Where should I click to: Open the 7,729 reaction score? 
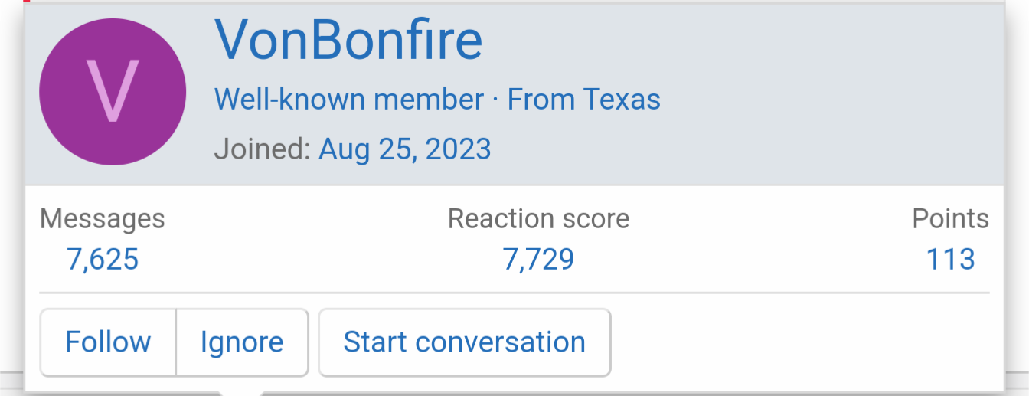click(538, 260)
